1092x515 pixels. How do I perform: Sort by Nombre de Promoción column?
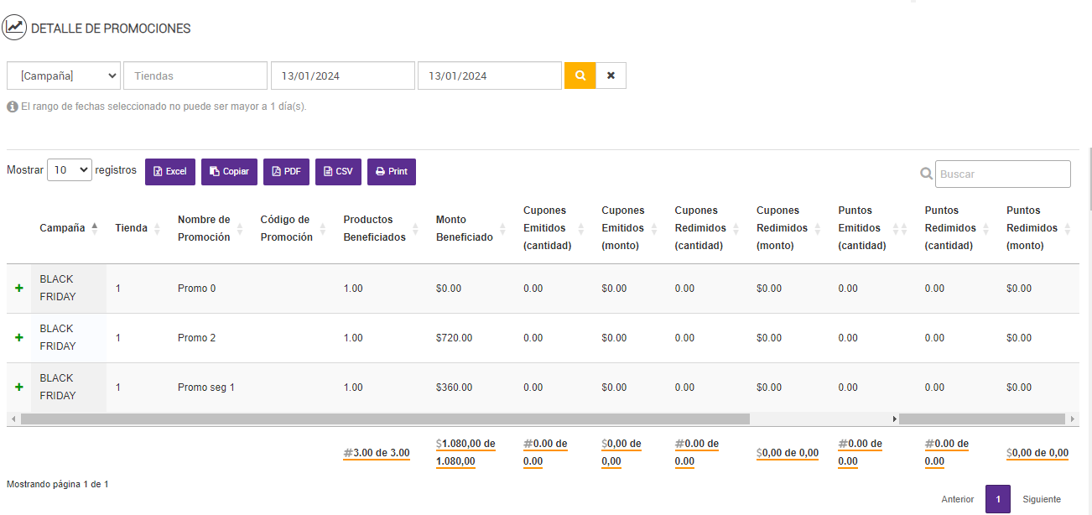pyautogui.click(x=208, y=228)
